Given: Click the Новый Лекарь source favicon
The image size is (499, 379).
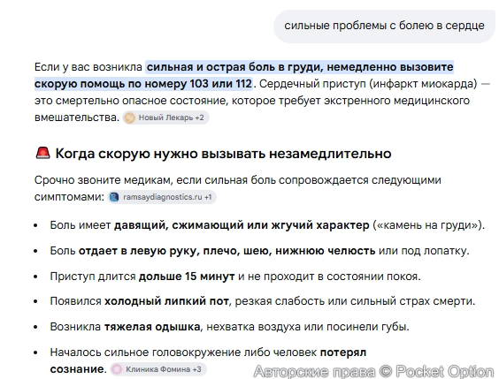Looking at the screenshot, I should coord(129,117).
